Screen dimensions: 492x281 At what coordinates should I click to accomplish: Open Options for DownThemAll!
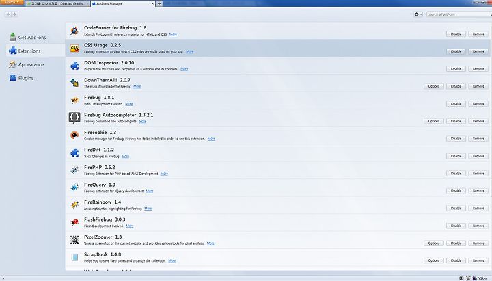434,86
